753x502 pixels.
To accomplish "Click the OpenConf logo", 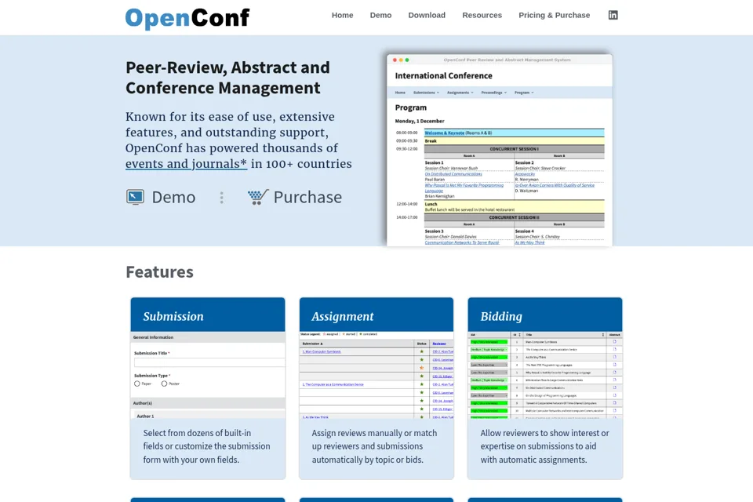I will point(187,18).
